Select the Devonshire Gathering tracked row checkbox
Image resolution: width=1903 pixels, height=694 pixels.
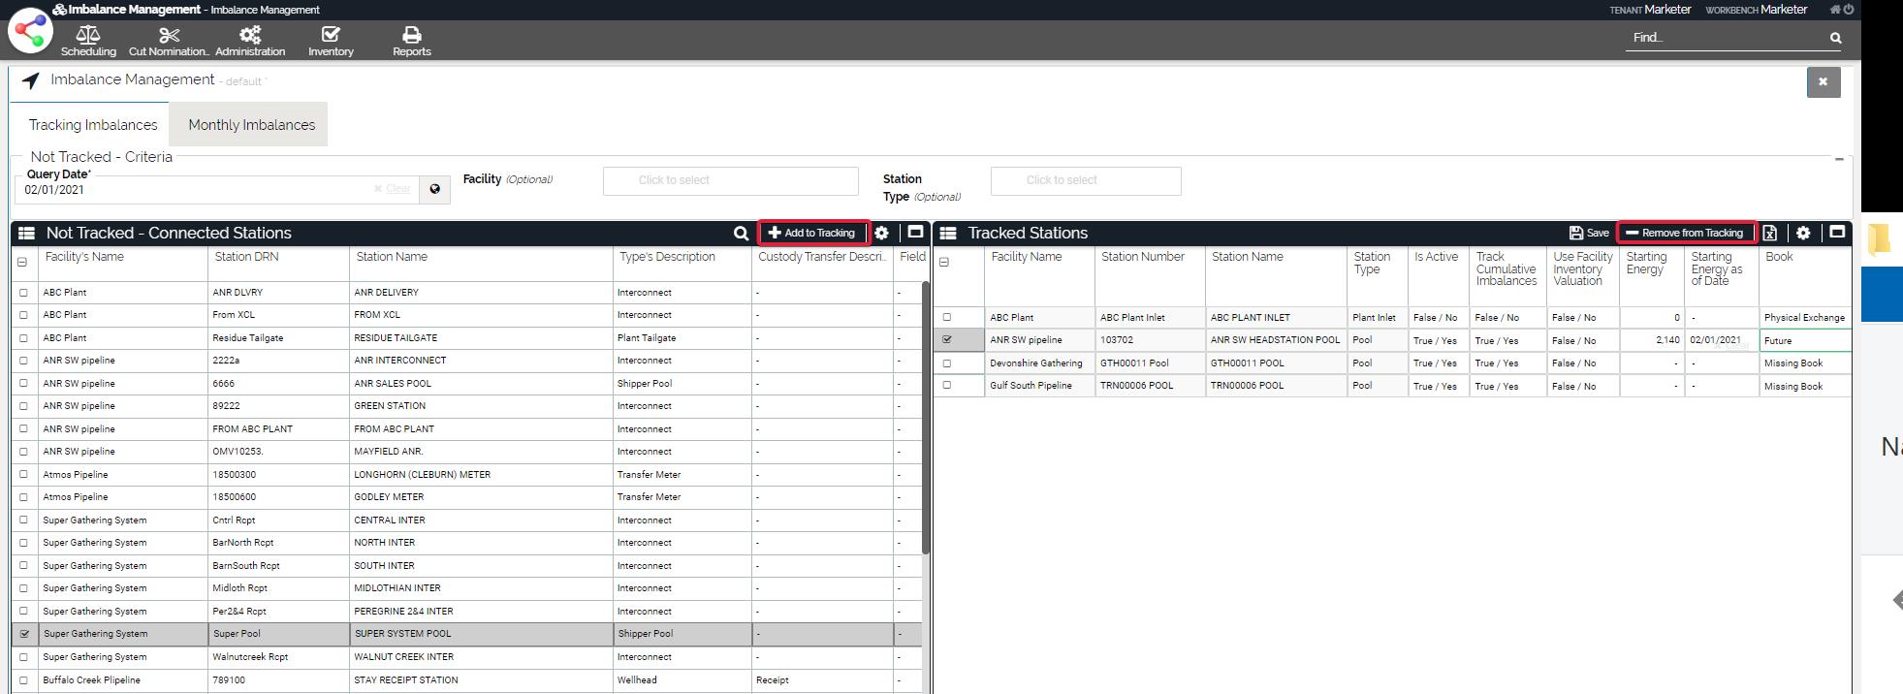[x=947, y=363]
